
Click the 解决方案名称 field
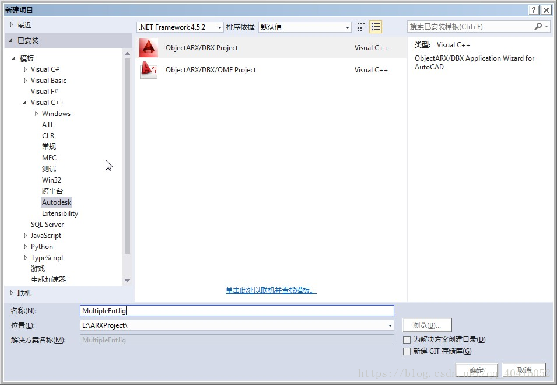237,340
